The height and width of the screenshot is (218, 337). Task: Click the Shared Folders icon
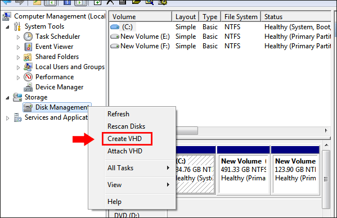click(28, 57)
